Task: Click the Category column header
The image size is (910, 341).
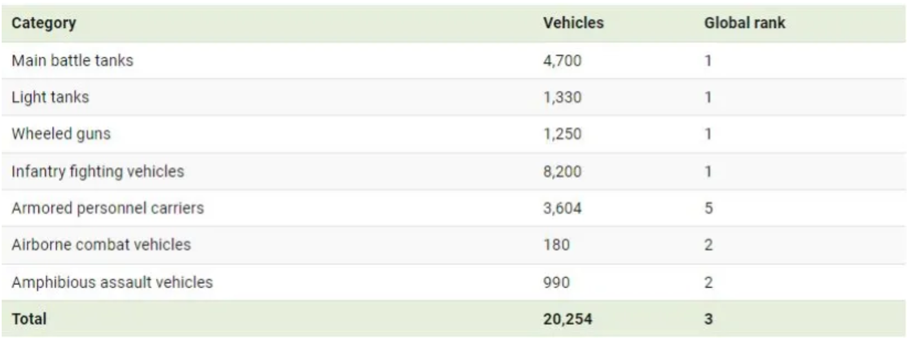Action: (44, 23)
